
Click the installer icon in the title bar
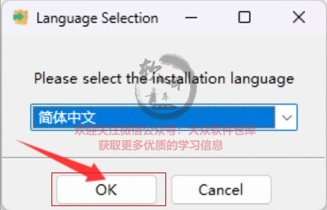click(21, 17)
